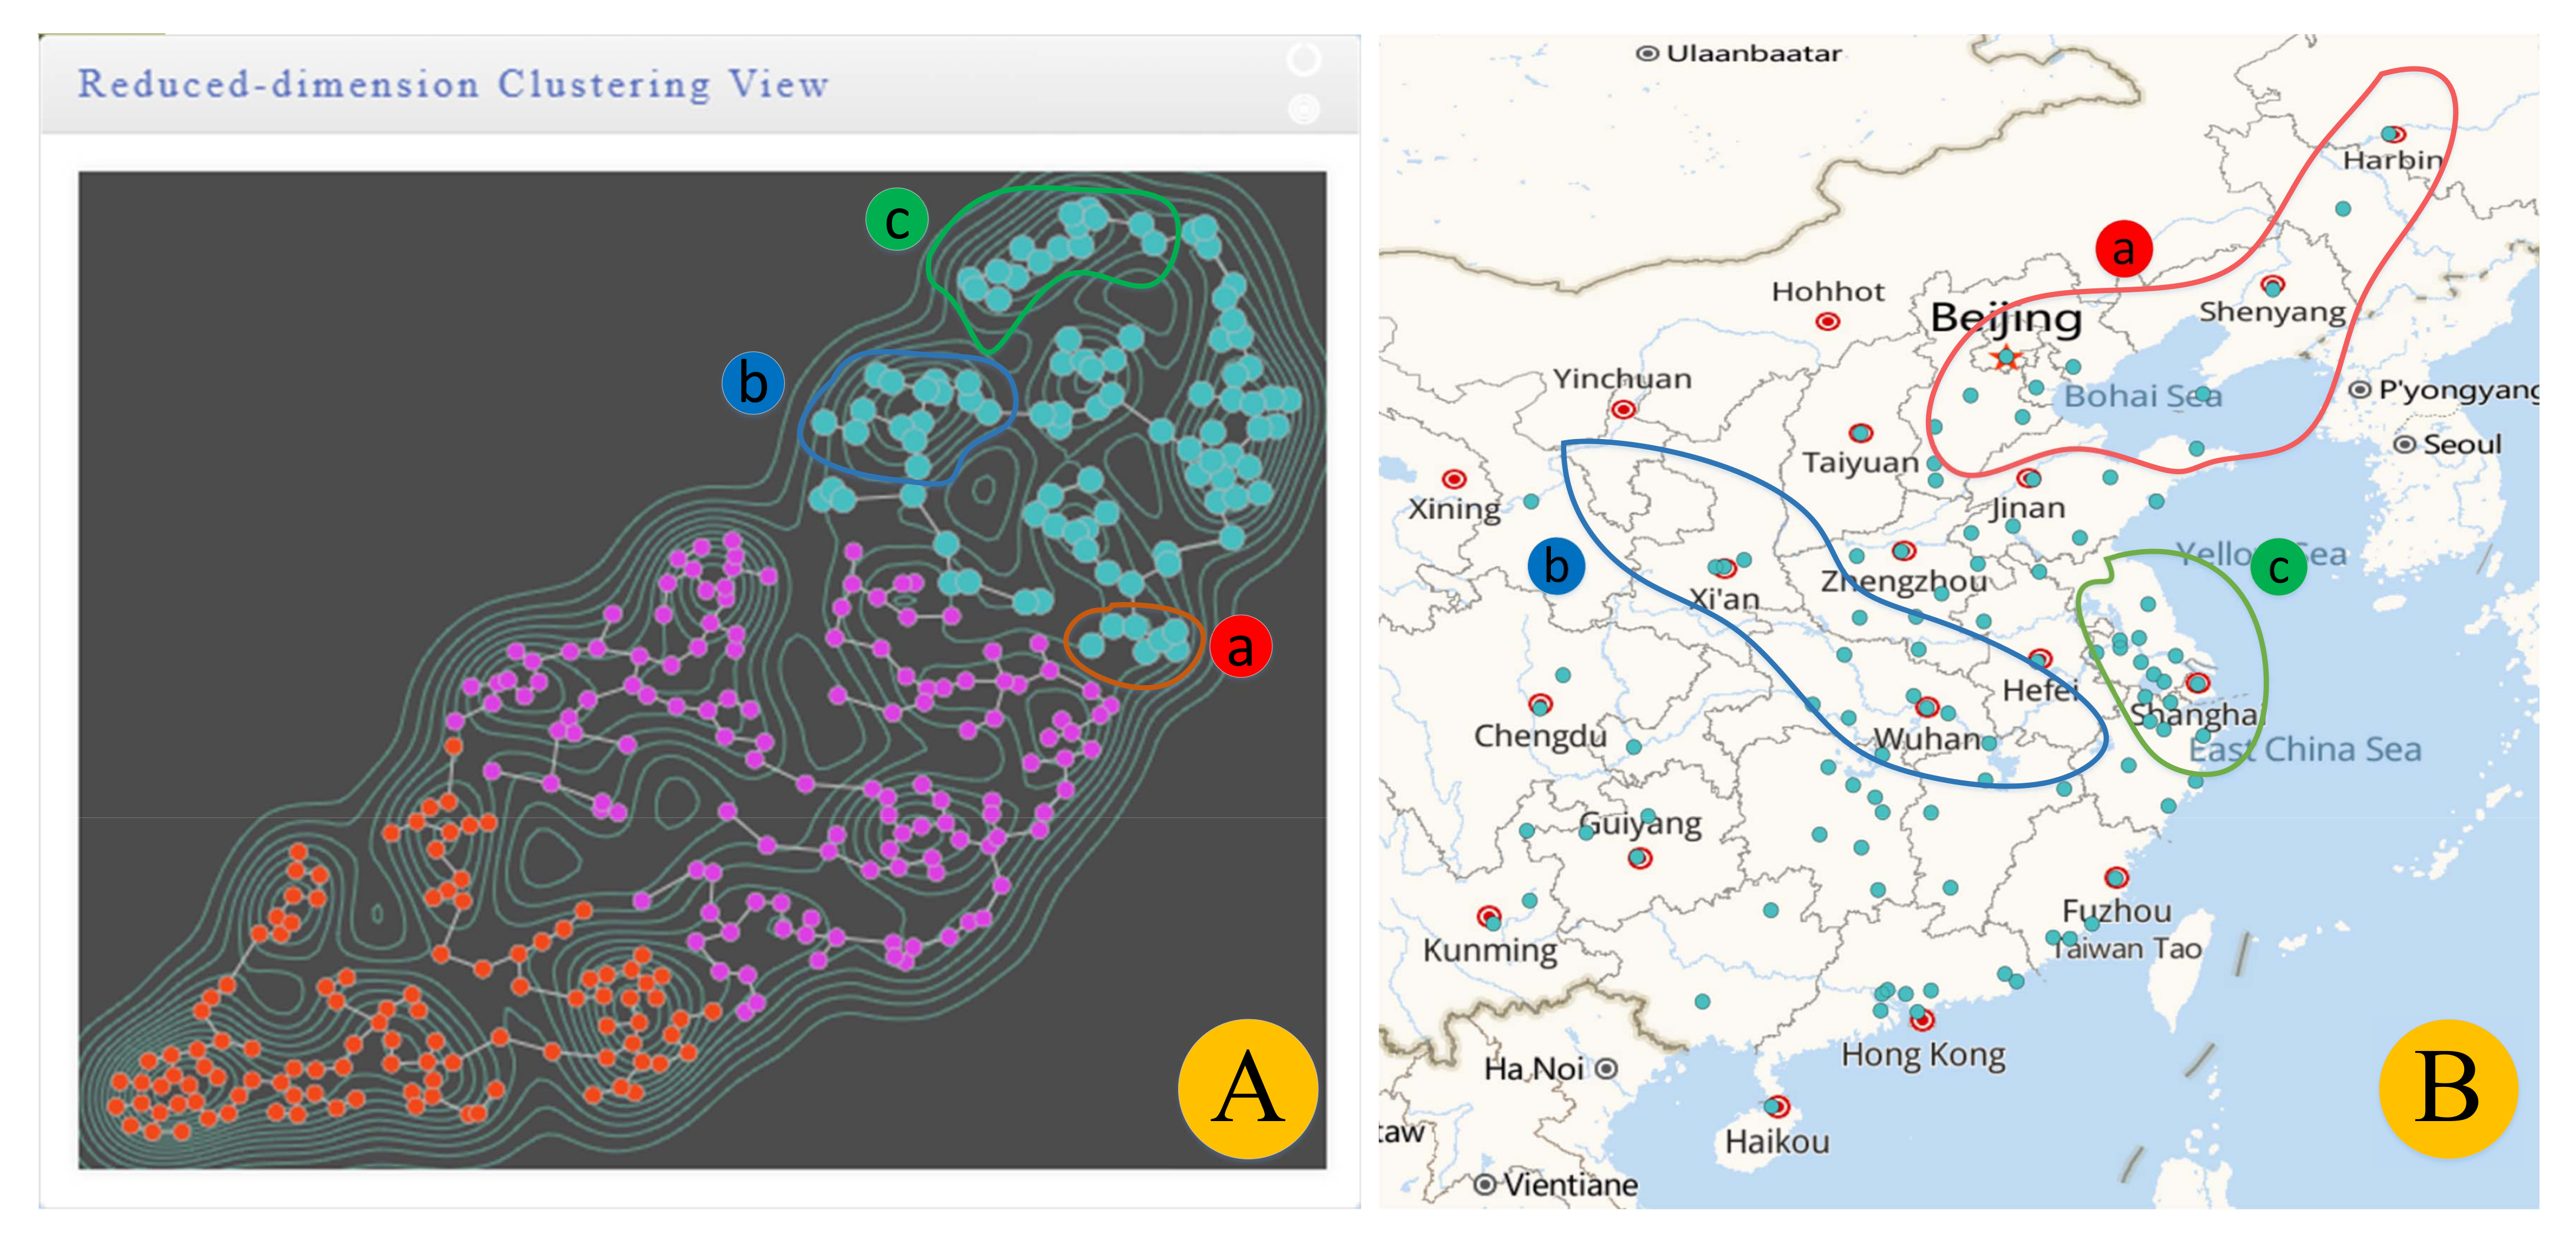The height and width of the screenshot is (1237, 2576).
Task: Click the blue 'b' badge on the map
Action: pos(1556,566)
